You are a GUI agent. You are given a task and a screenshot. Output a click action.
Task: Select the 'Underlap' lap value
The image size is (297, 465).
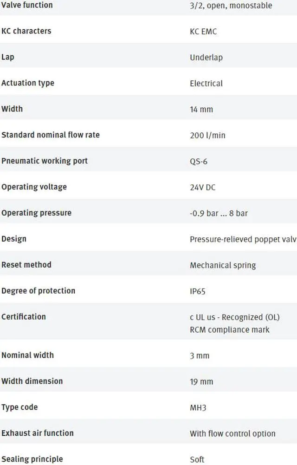point(207,57)
